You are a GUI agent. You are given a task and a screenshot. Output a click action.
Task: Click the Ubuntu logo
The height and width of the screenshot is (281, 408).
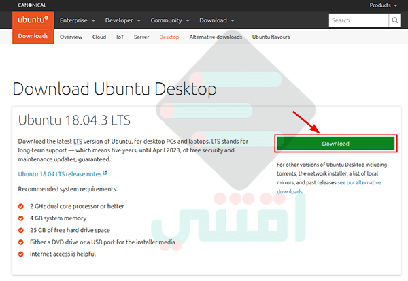click(x=33, y=20)
